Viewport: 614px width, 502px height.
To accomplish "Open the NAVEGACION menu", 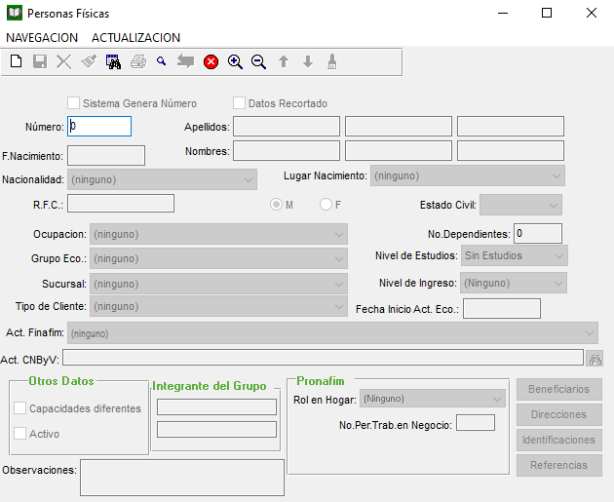I will pyautogui.click(x=42, y=37).
